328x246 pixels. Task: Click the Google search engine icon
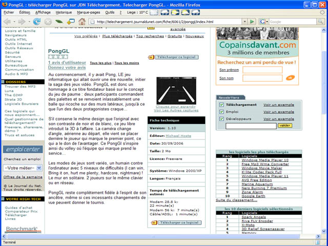pyautogui.click(x=262, y=22)
